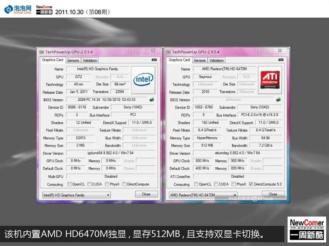329x246 pixels.
Task: Click the Release Date value 2010 in AMD window
Action: coord(205,92)
